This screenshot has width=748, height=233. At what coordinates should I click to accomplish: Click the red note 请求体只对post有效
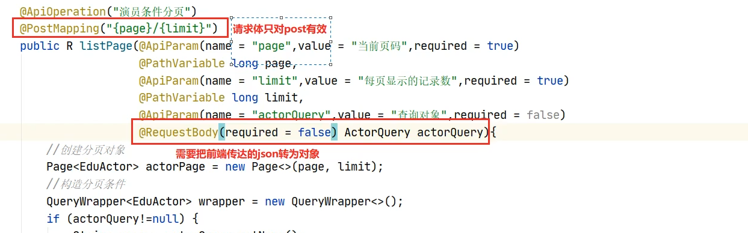[280, 29]
